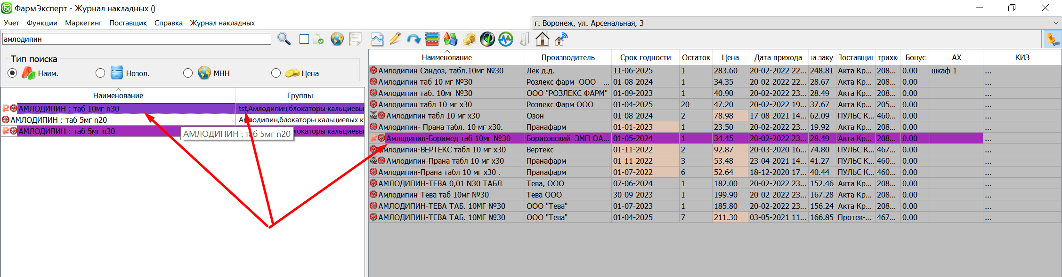
Task: Click the yellow pencil edit icon
Action: click(x=395, y=39)
